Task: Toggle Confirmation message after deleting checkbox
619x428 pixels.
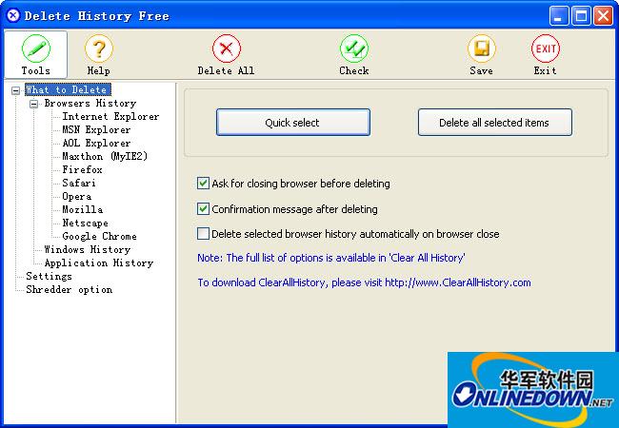Action: click(203, 209)
